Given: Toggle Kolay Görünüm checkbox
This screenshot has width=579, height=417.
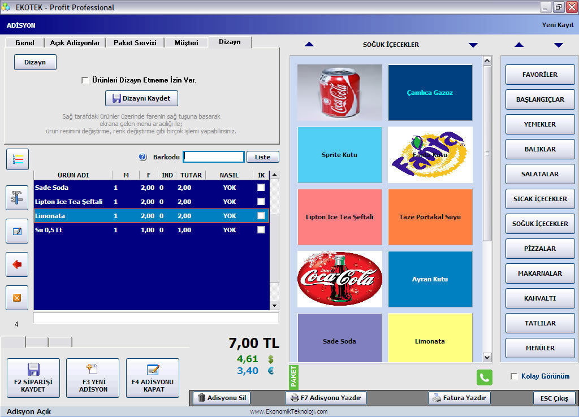Looking at the screenshot, I should click(514, 376).
